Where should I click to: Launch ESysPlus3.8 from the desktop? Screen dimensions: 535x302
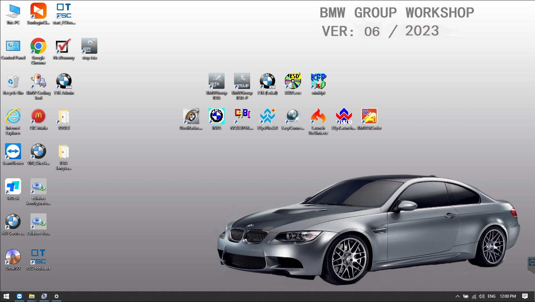coord(267,119)
